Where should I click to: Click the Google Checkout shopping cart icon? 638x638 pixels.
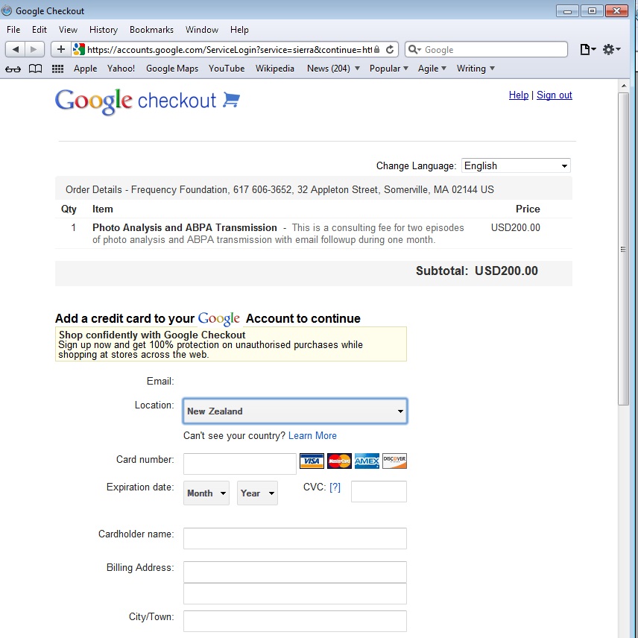coord(231,100)
